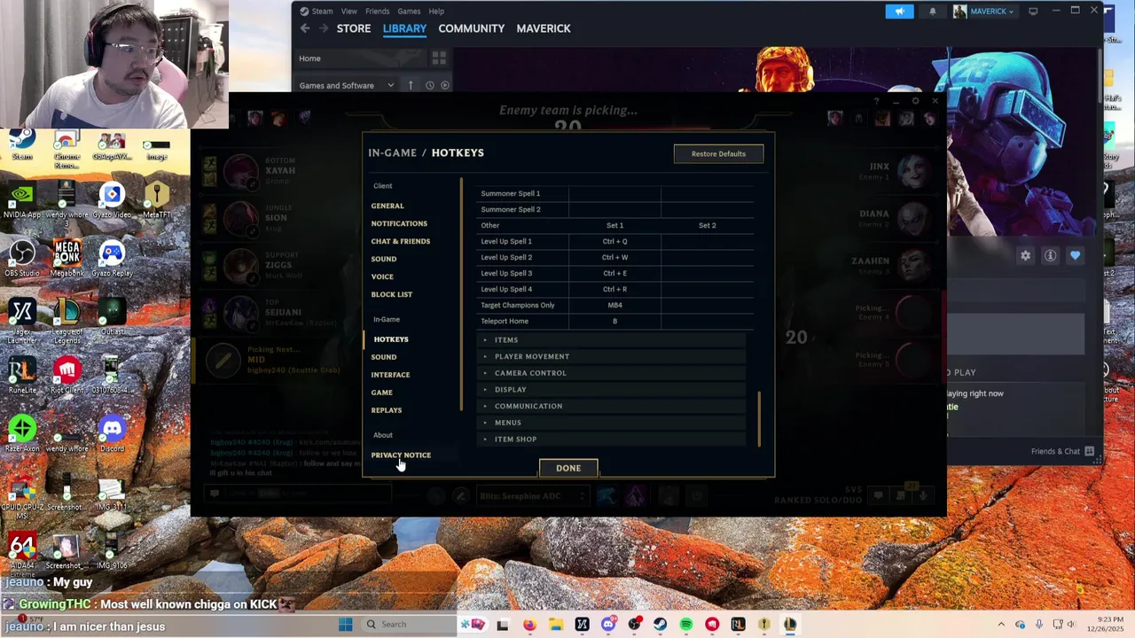Click MB4 binding for Target Champions Only
The width and height of the screenshot is (1135, 638).
click(614, 305)
